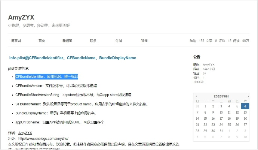This screenshot has width=258, height=150.
Task: Open the 管理 admin link
Action: [144, 40]
